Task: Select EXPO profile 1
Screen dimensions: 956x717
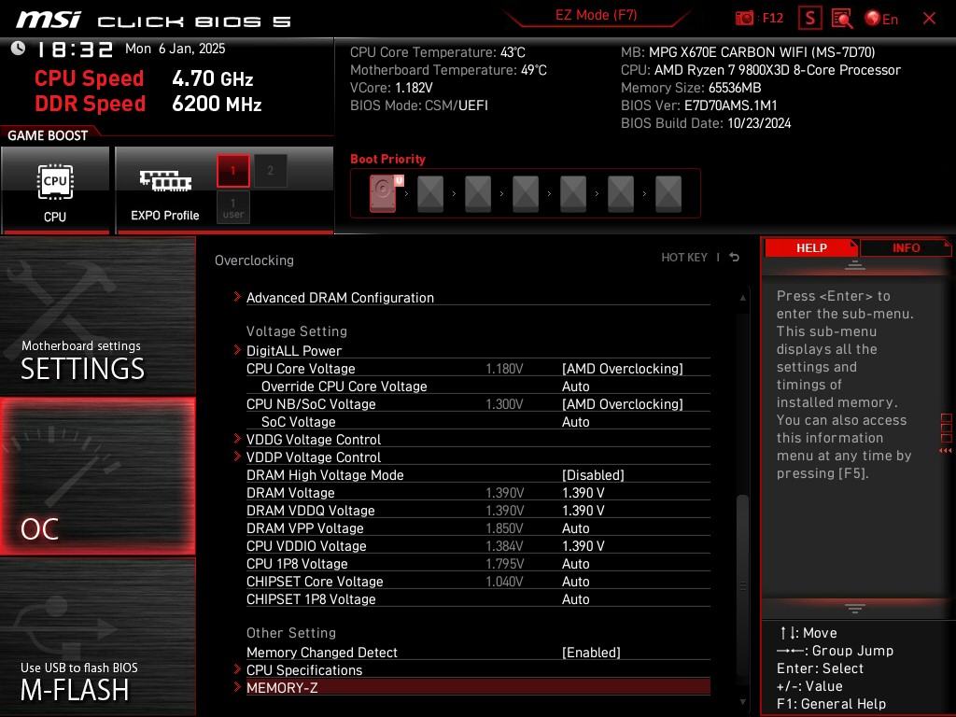Action: (232, 171)
